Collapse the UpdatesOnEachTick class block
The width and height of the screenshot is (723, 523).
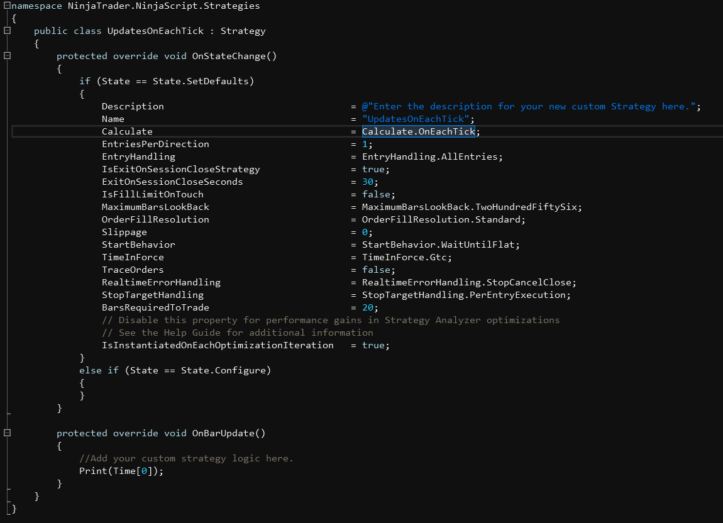tap(7, 31)
